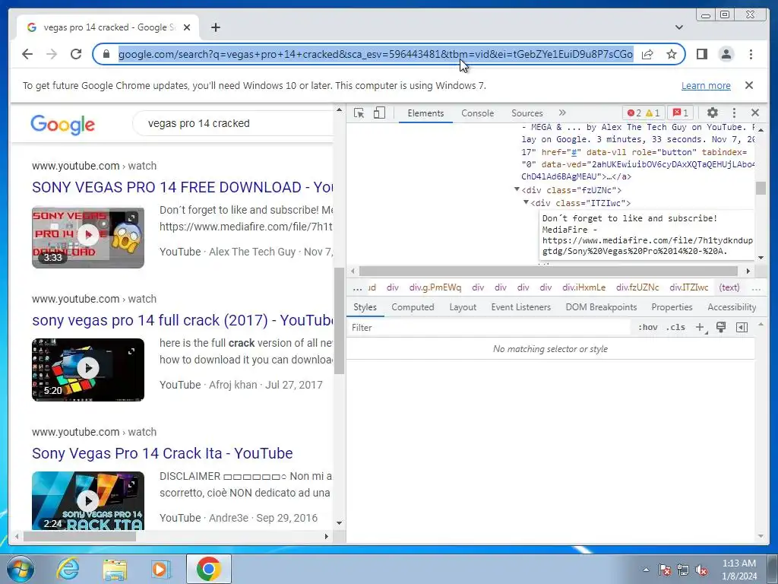Screen dimensions: 778x584
Task: Open the Chrome side panel icon
Action: click(701, 54)
